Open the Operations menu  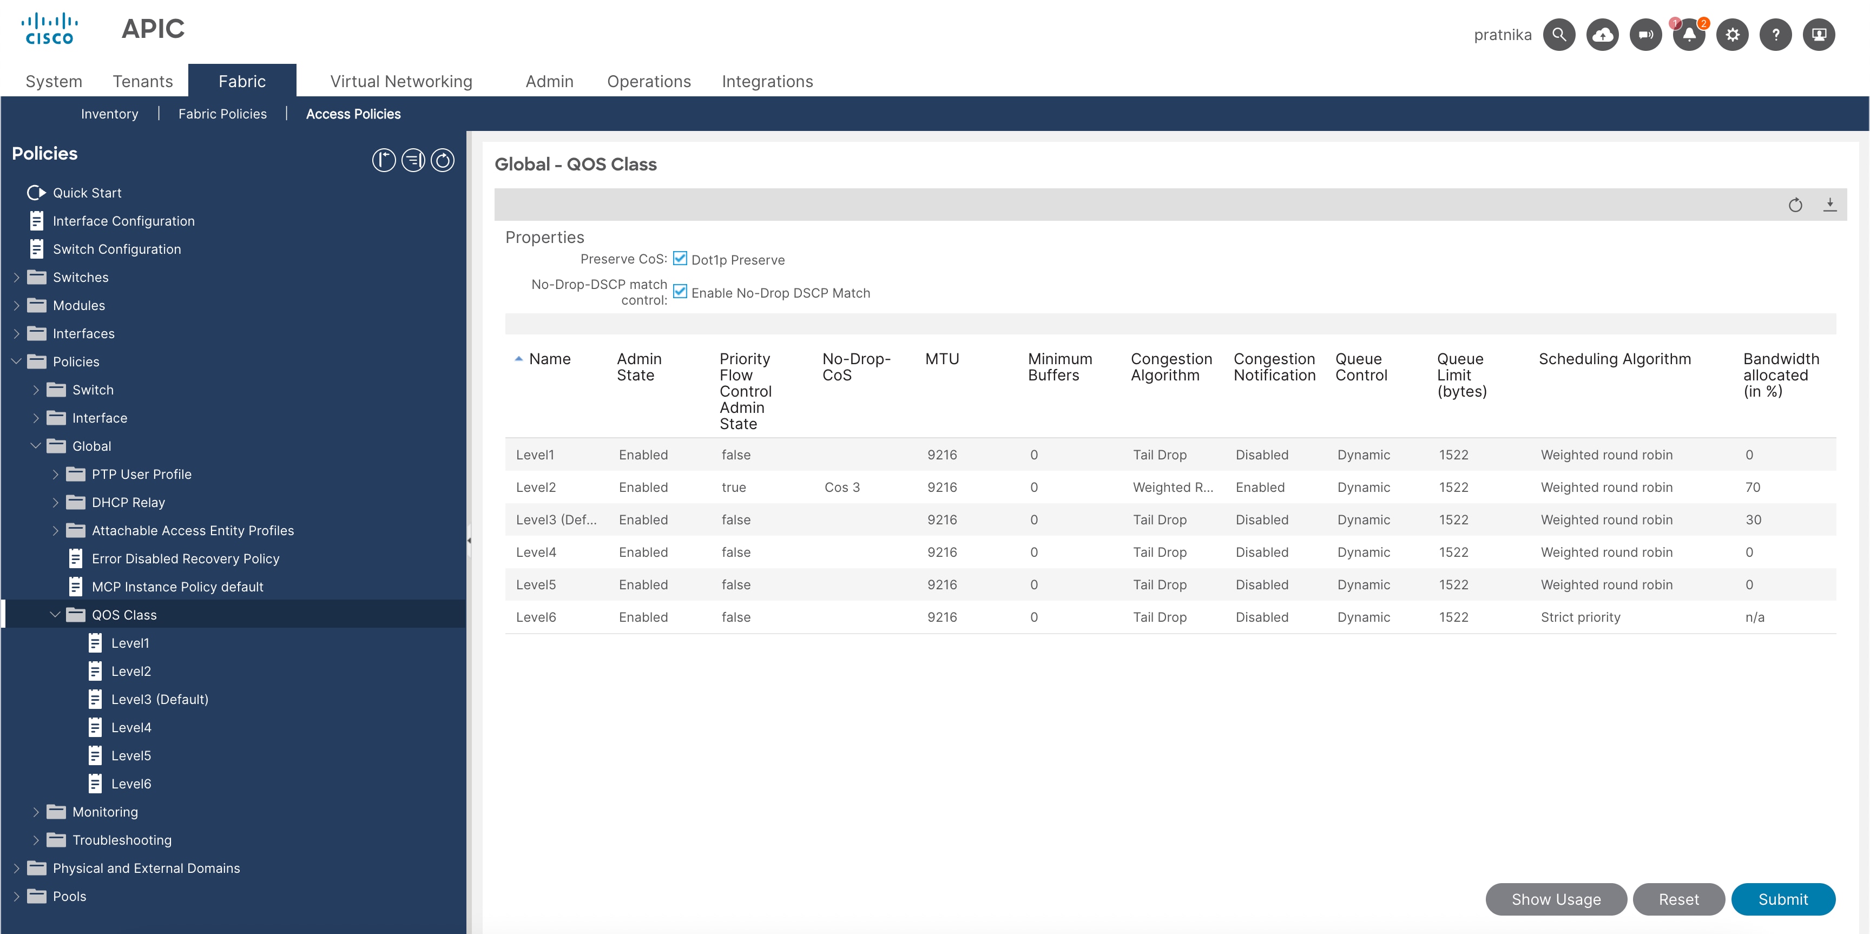648,81
